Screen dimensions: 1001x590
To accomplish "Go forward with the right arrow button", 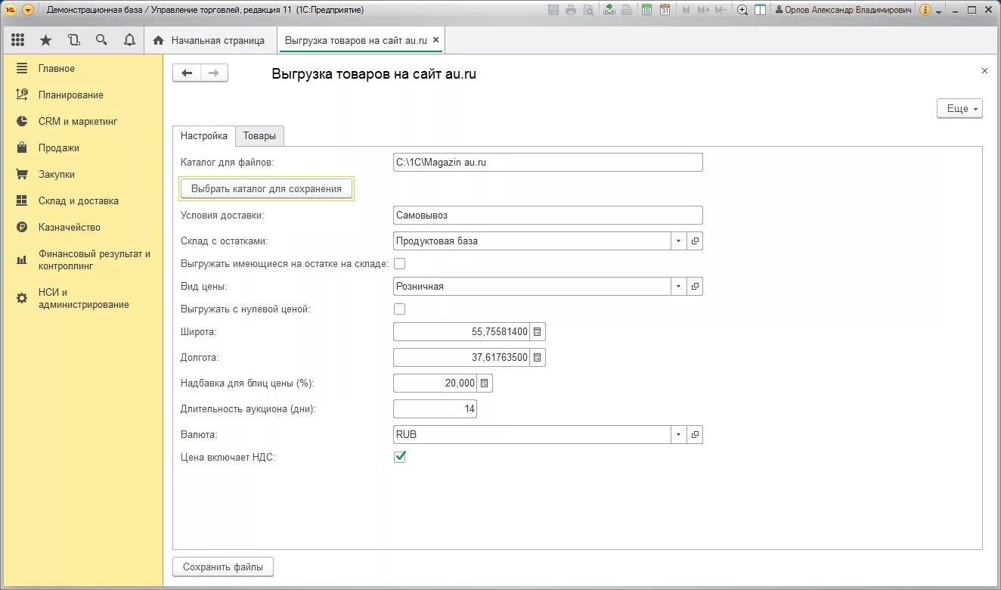I will (214, 73).
